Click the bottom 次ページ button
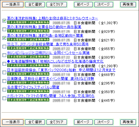 [x=104, y=122]
